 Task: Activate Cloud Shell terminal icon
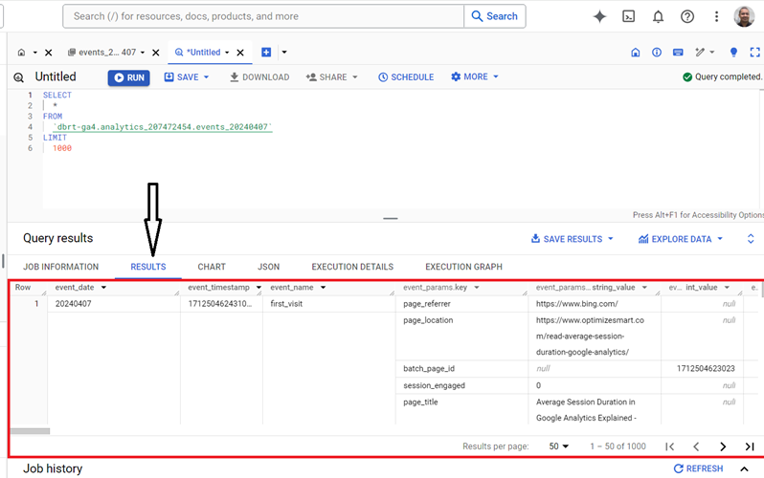click(629, 16)
